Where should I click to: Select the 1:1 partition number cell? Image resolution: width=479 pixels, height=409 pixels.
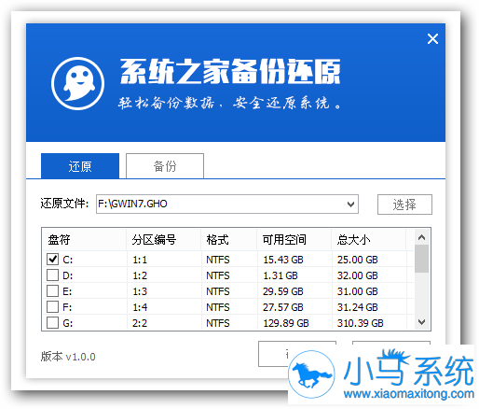tap(140, 260)
